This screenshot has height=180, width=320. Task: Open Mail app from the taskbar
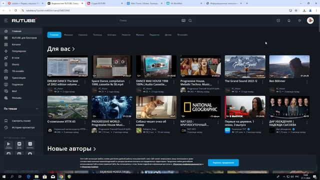(x=53, y=176)
